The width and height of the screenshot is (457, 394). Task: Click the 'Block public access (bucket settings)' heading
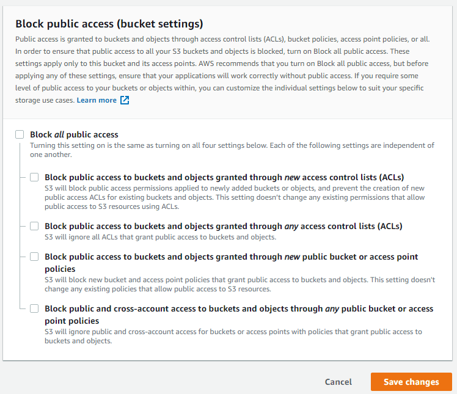[109, 24]
